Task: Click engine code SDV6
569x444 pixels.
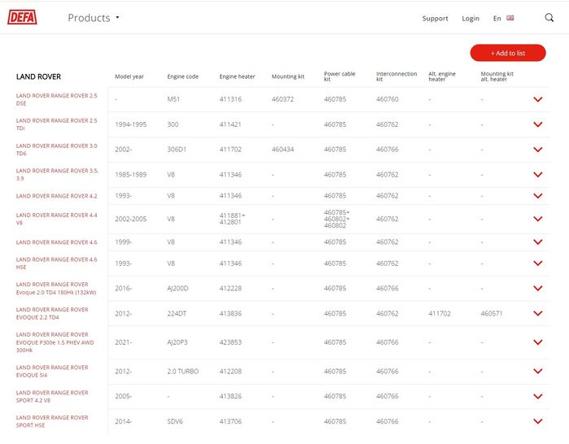Action: click(x=174, y=421)
